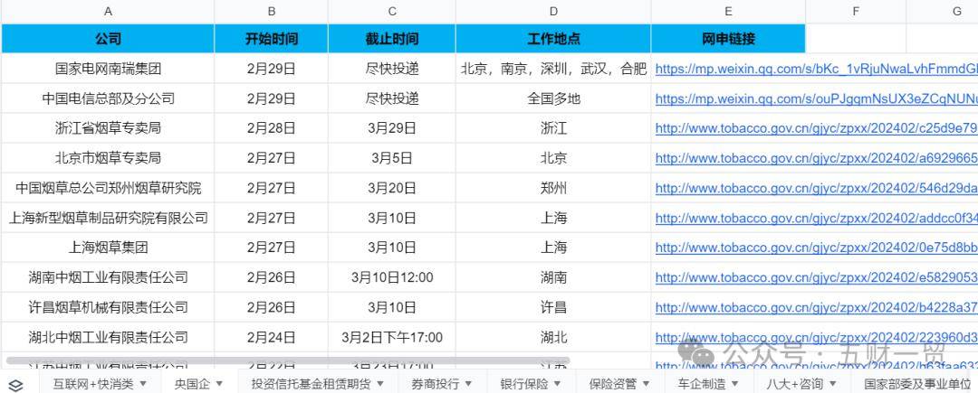Select the 国家部委及事业单位 sheet tab
This screenshot has height=393, width=978.
pyautogui.click(x=916, y=383)
